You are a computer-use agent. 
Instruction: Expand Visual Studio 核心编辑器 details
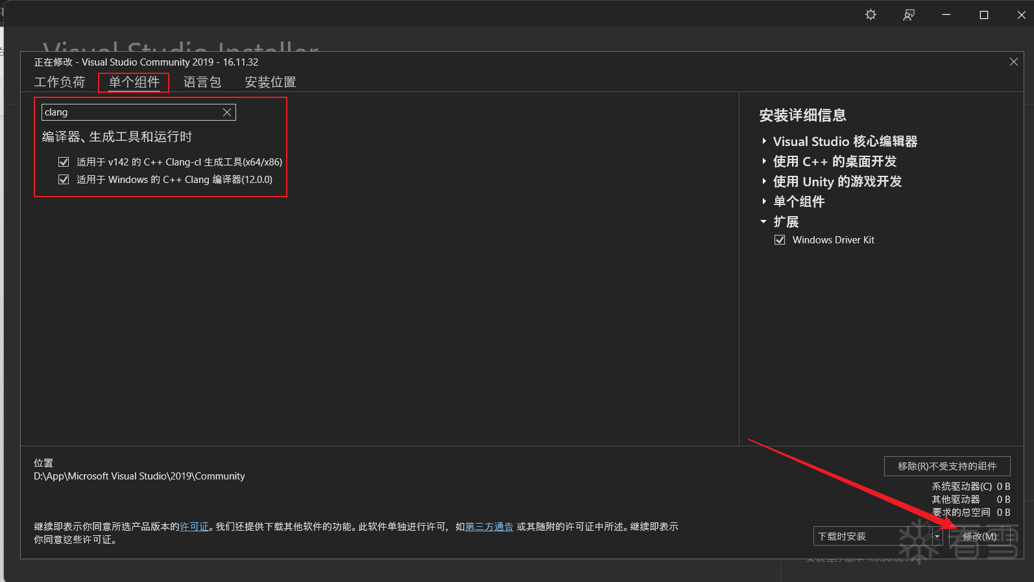[x=764, y=141]
